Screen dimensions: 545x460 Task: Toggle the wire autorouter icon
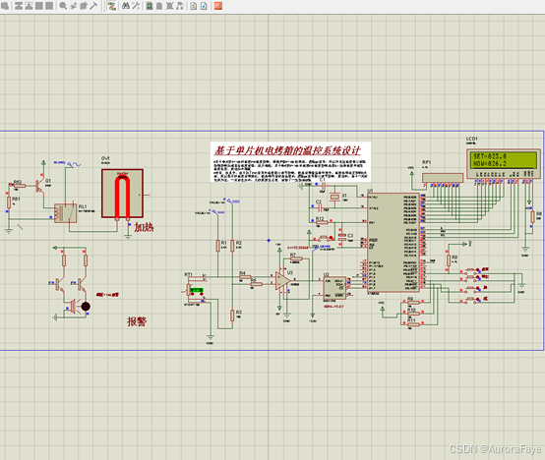(111, 6)
